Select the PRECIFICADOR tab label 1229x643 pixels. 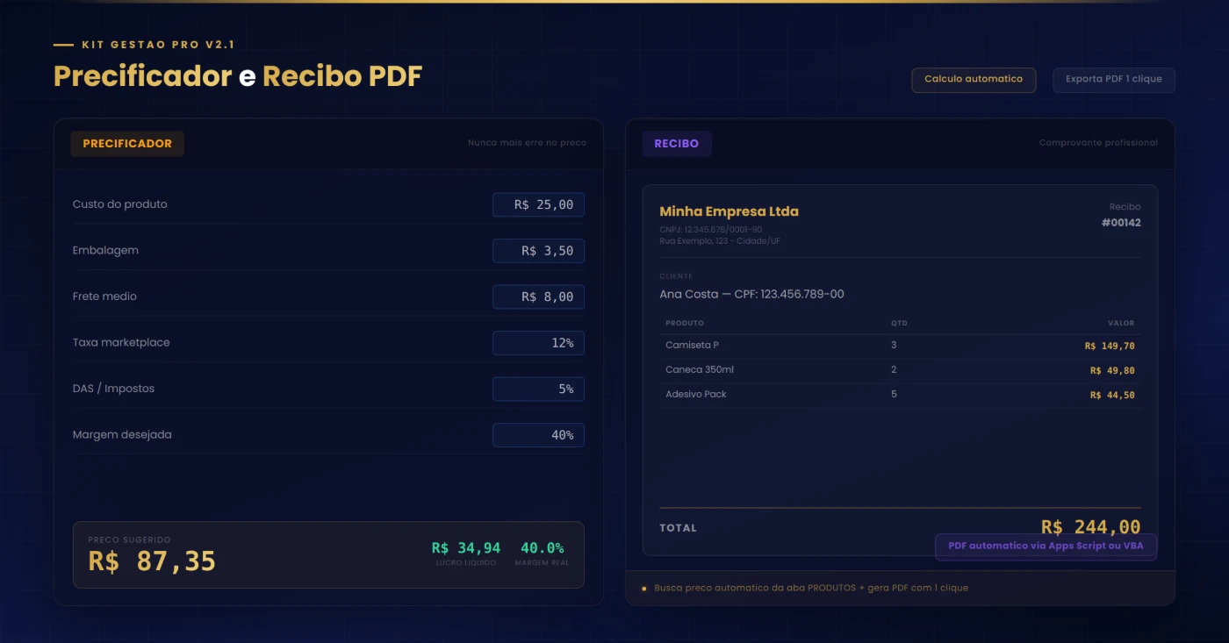[x=127, y=144]
